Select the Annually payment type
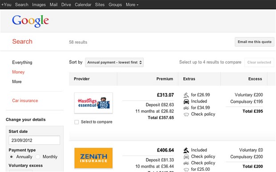276x172 pixels. (12, 157)
